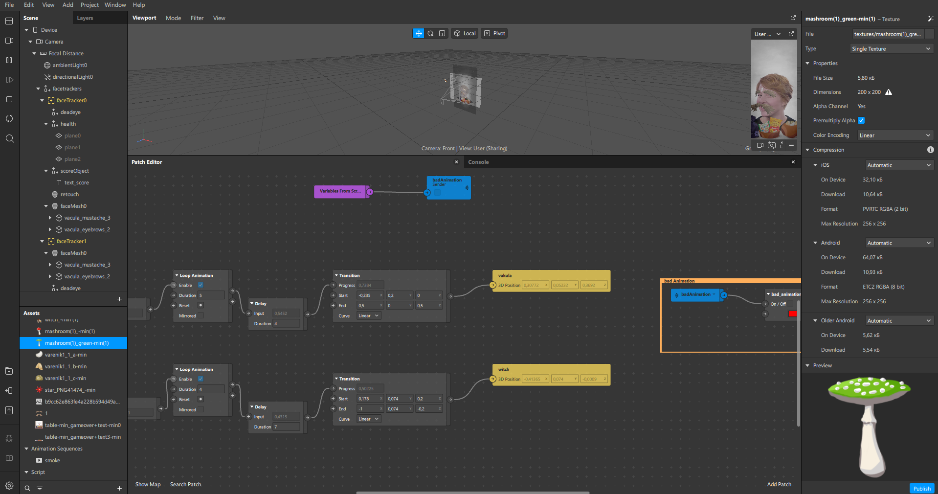Screen dimensions: 938x494
Task: Open the Color Encoding dropdown
Action: [895, 135]
